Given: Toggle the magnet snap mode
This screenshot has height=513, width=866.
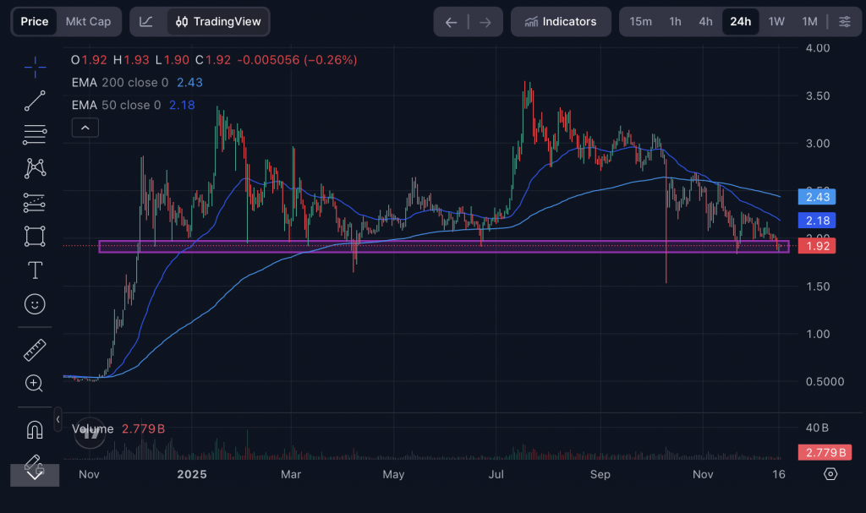Looking at the screenshot, I should click(x=35, y=429).
